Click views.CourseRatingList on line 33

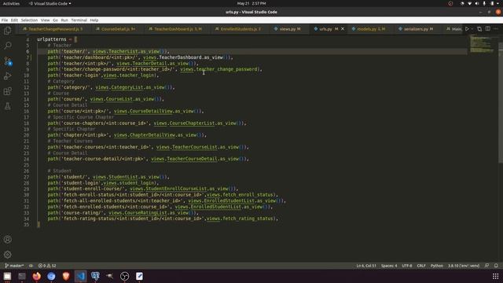click(138, 213)
